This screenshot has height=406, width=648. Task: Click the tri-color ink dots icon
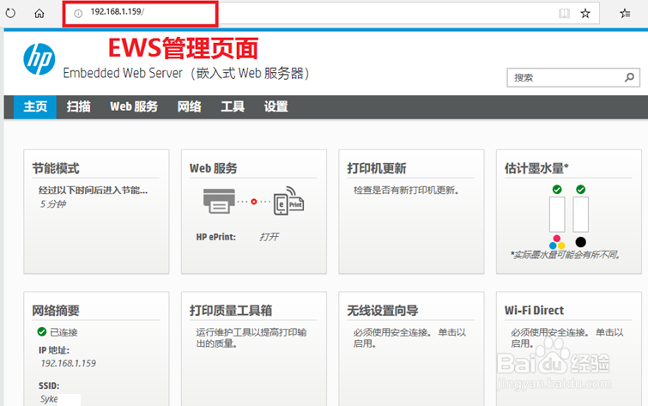click(557, 242)
